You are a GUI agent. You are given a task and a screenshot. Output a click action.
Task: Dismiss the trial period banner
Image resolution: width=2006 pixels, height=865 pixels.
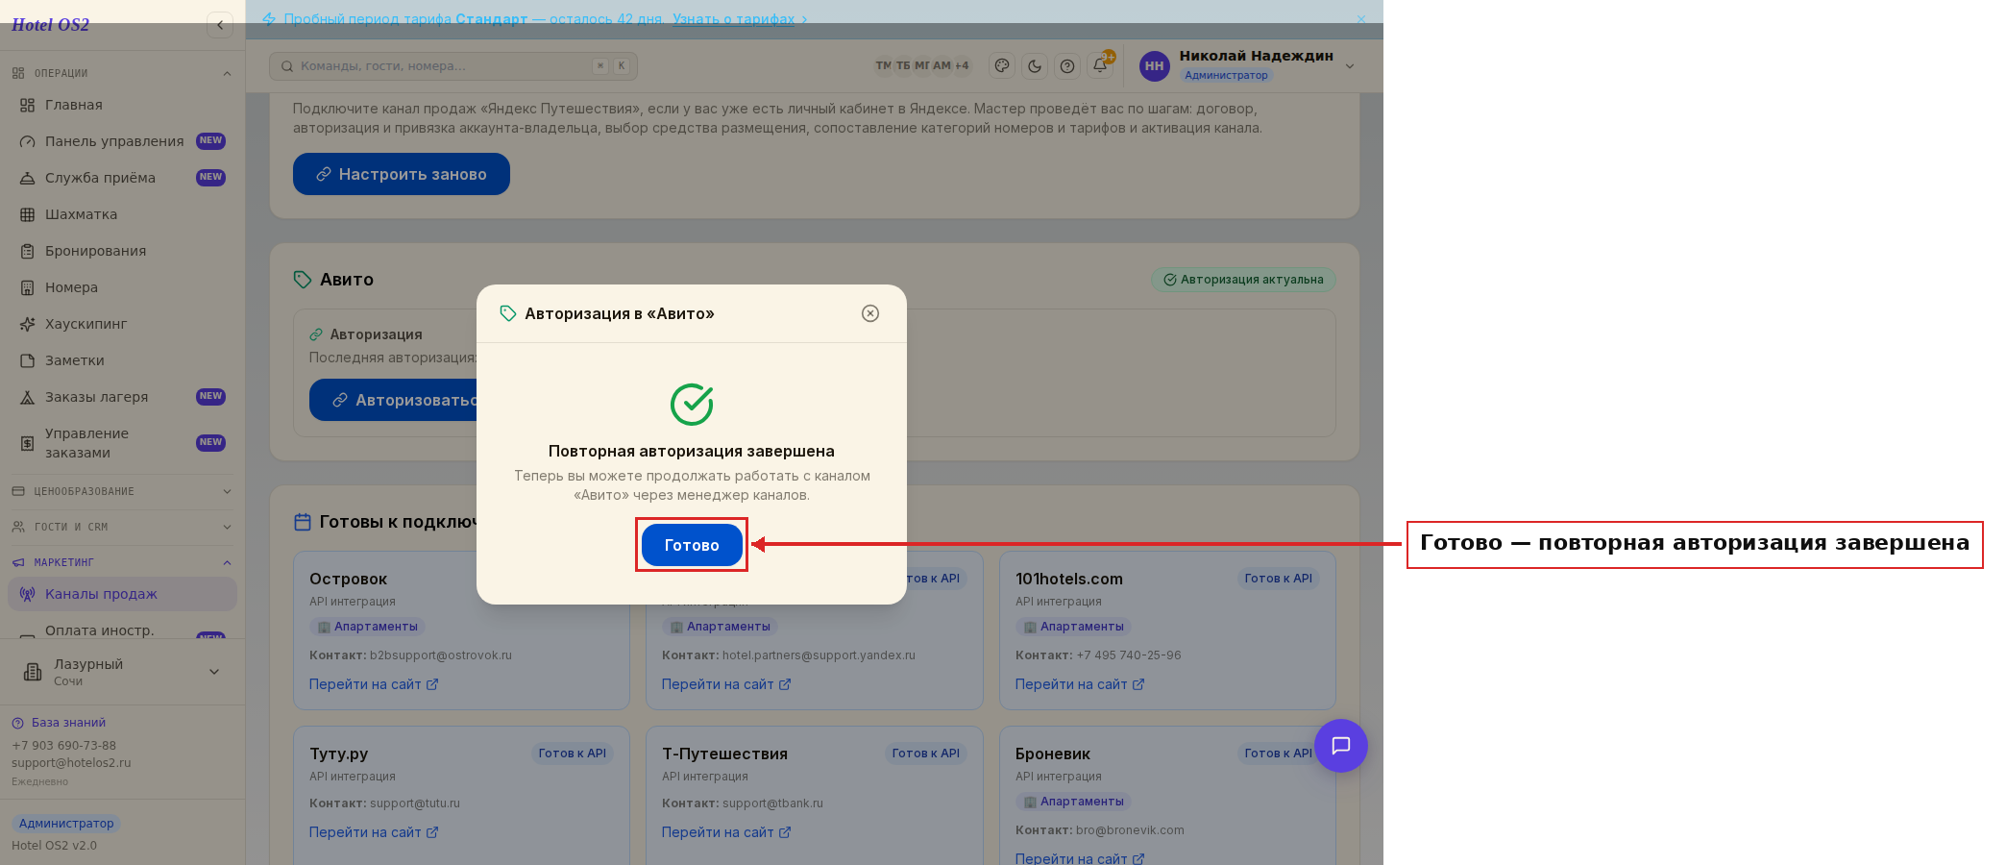(x=1360, y=19)
